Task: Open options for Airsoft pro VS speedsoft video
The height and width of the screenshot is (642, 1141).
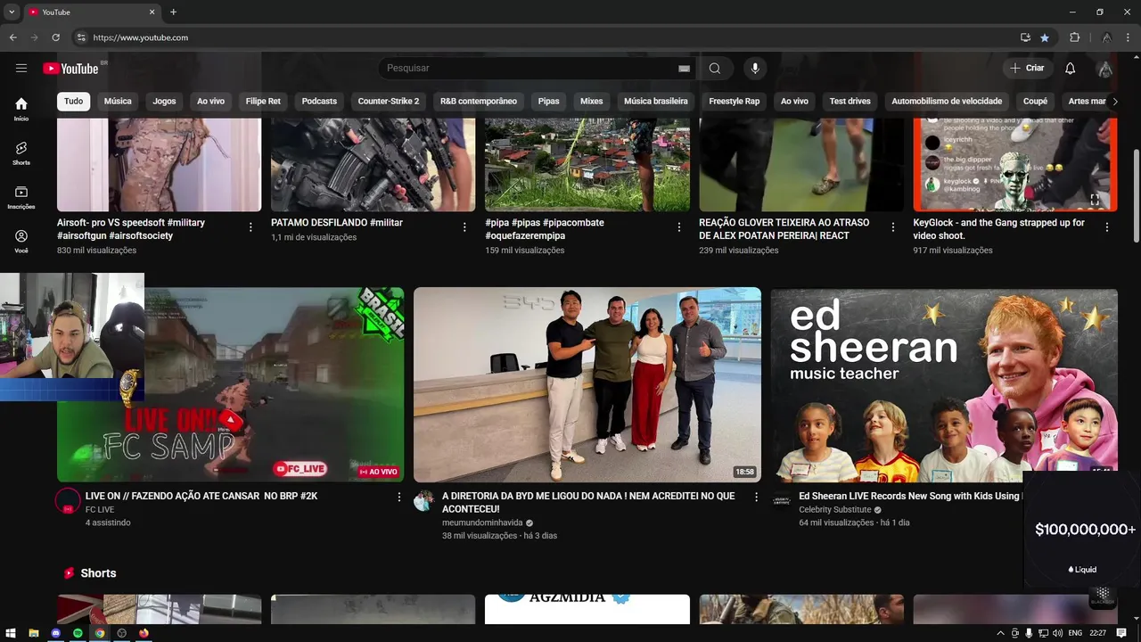Action: [x=250, y=227]
